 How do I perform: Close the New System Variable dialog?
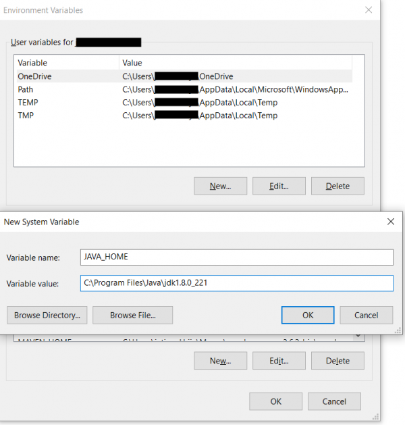391,222
